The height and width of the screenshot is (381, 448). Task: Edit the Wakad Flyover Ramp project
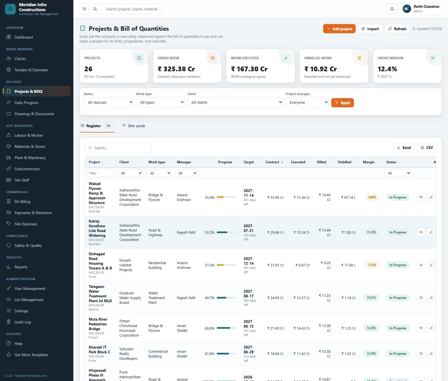(431, 197)
